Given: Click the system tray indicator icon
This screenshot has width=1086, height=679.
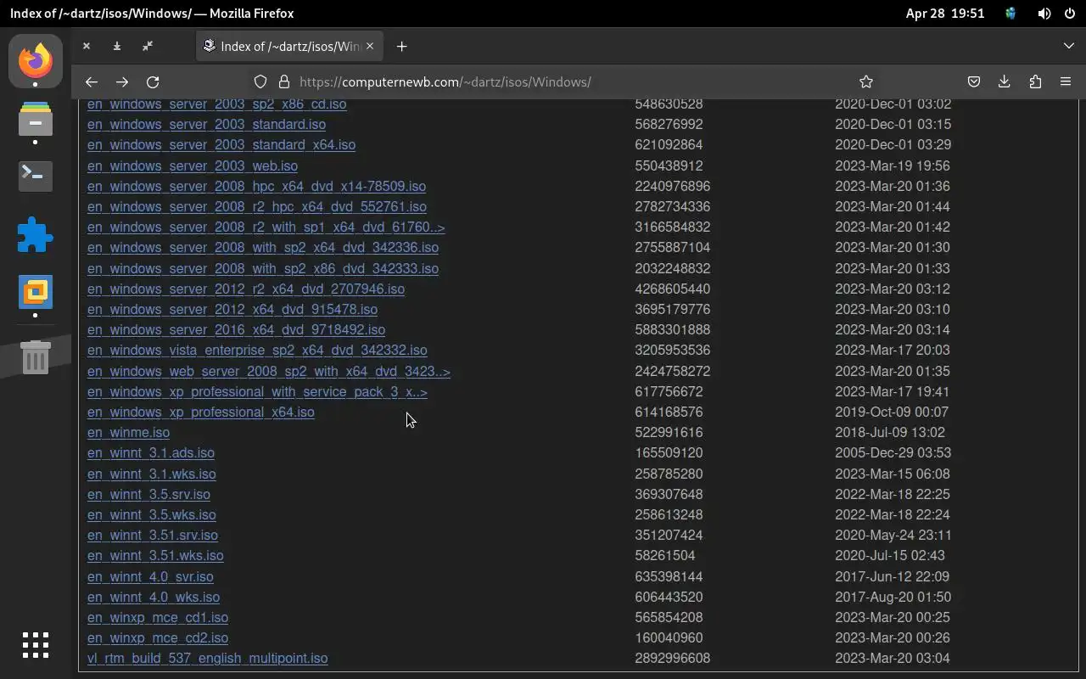Looking at the screenshot, I should [1010, 14].
